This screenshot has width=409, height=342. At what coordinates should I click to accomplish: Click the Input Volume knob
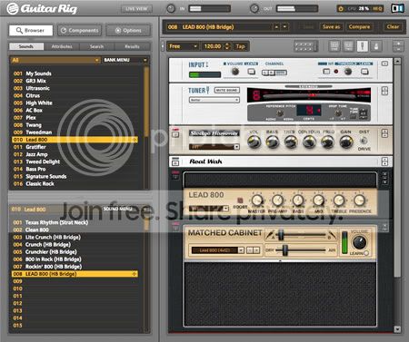click(235, 72)
